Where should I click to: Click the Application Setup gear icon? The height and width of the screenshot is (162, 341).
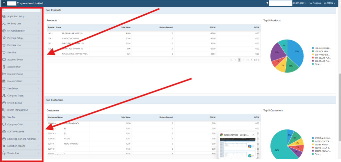(4, 16)
